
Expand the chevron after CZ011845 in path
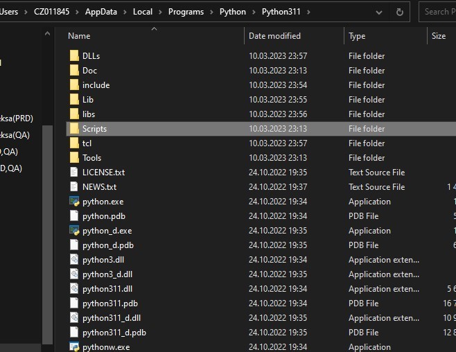77,12
